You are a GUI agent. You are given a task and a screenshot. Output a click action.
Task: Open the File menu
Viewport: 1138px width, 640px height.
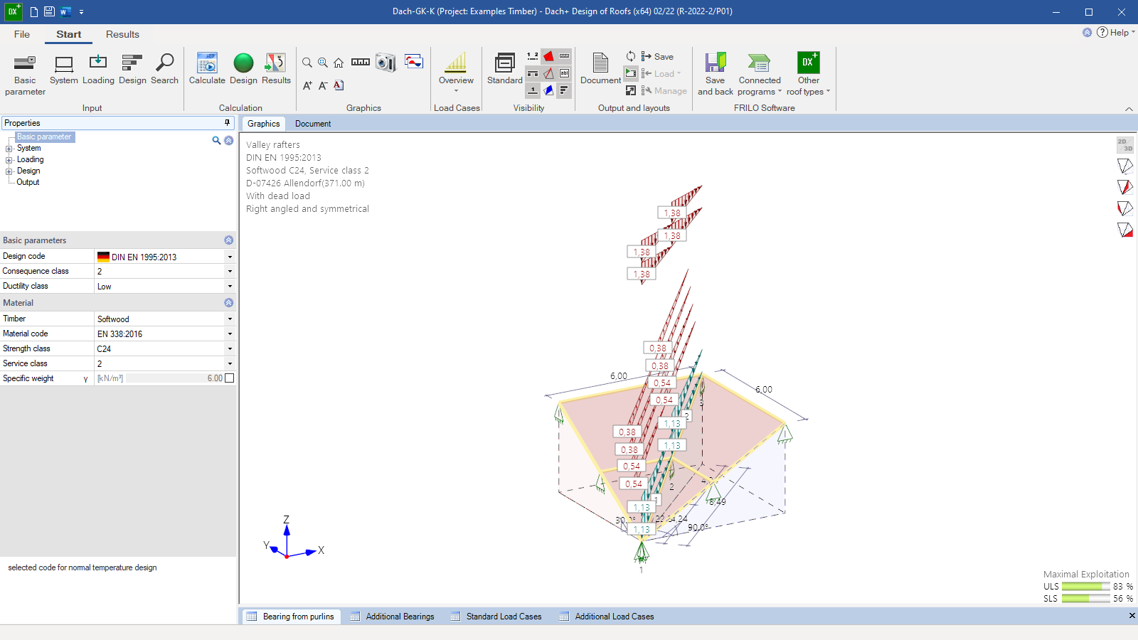coord(22,34)
